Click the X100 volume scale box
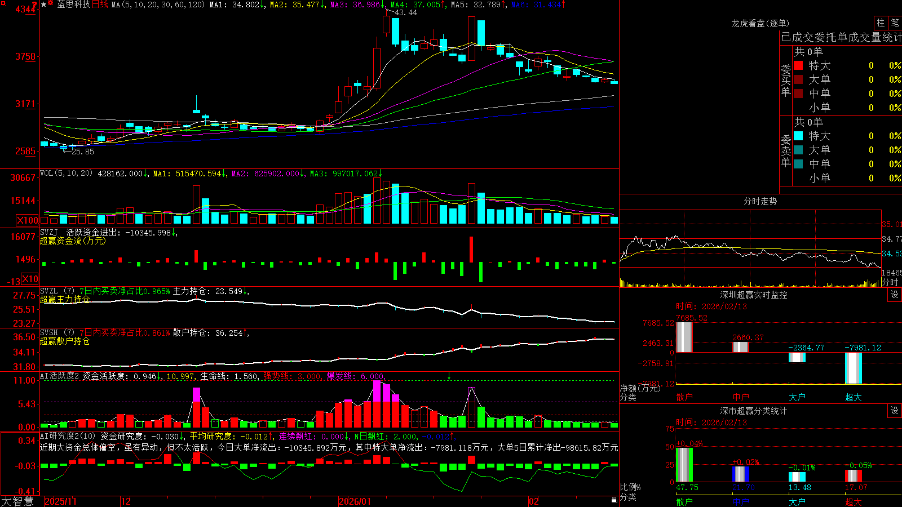 (28, 220)
